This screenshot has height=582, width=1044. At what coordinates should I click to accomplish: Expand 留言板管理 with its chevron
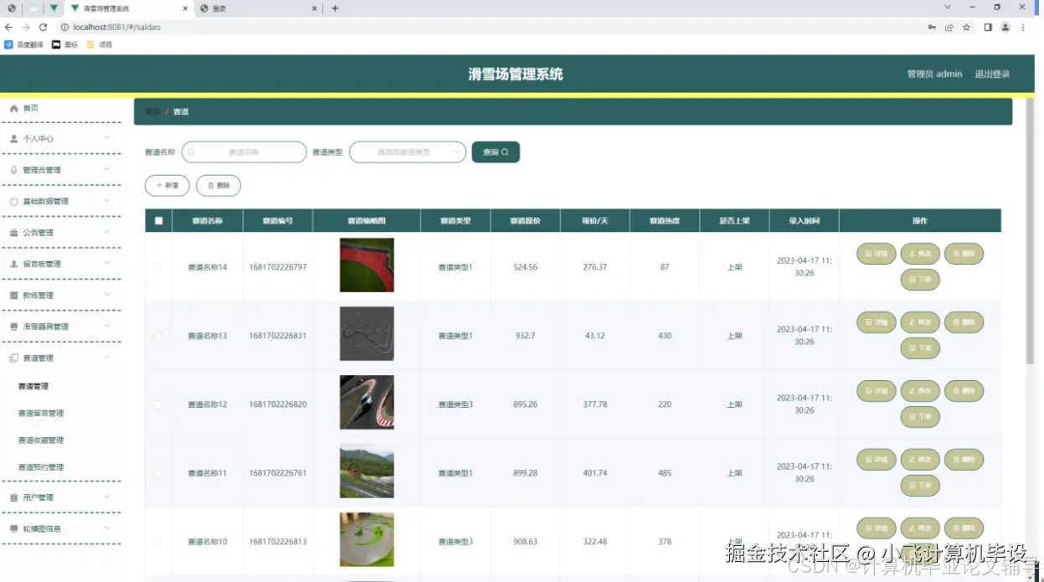pos(107,263)
